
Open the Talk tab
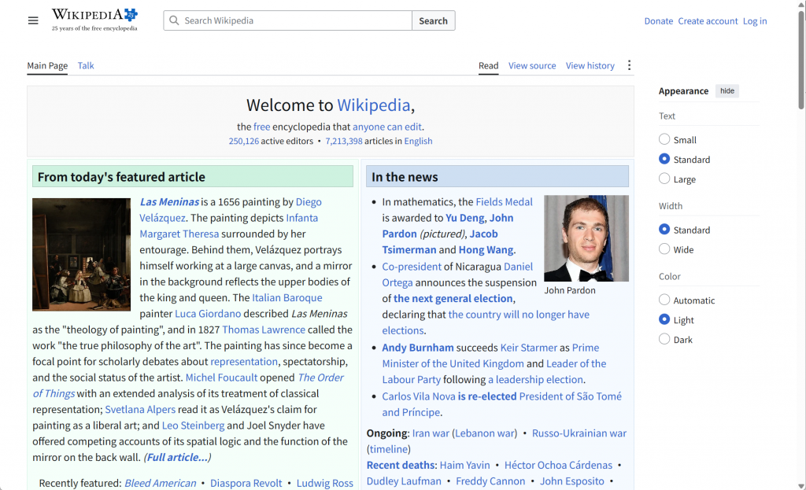click(86, 66)
